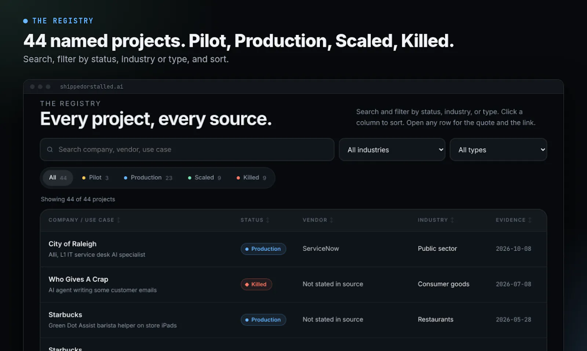Click Not stated in source in Who Gives A Crap row
This screenshot has height=351, width=587.
click(x=333, y=284)
